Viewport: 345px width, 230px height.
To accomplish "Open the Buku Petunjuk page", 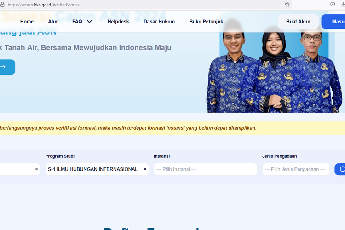I will coord(206,22).
